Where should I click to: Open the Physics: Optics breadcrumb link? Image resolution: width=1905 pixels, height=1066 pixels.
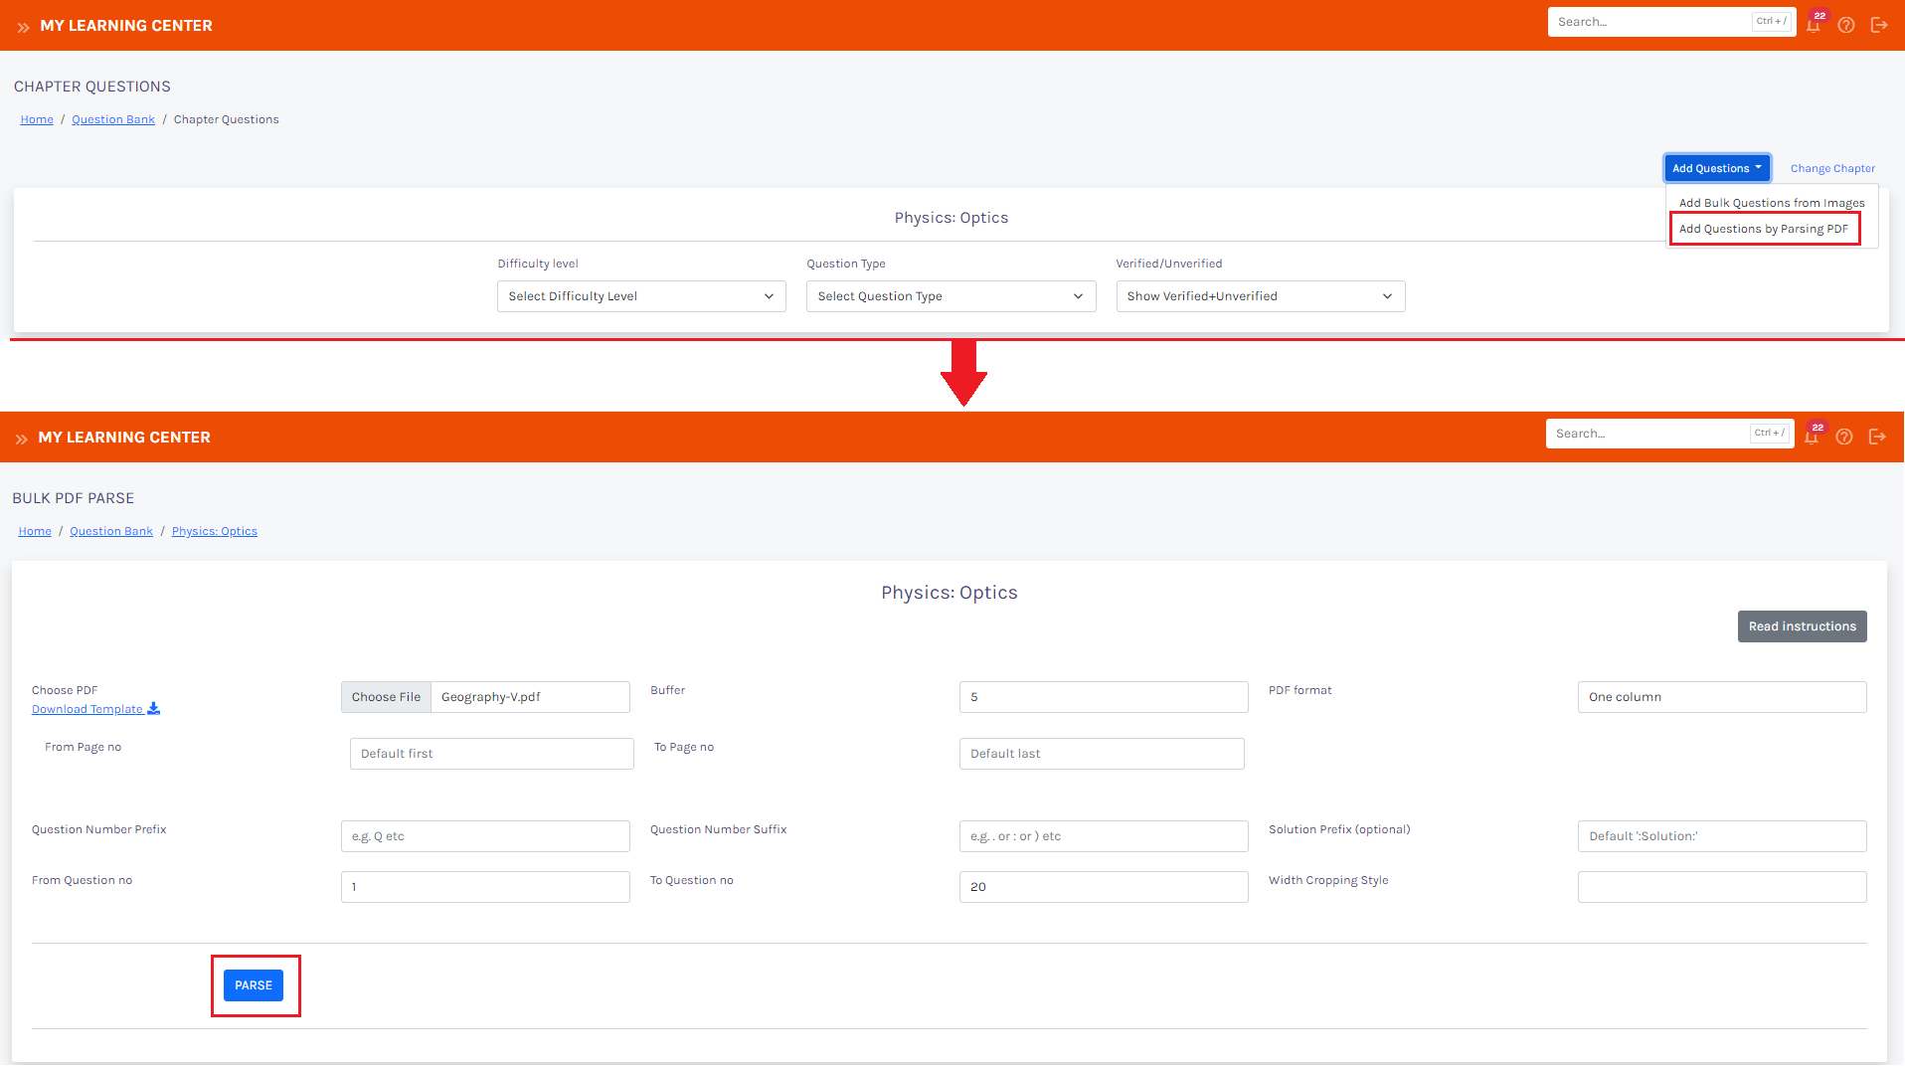(214, 532)
